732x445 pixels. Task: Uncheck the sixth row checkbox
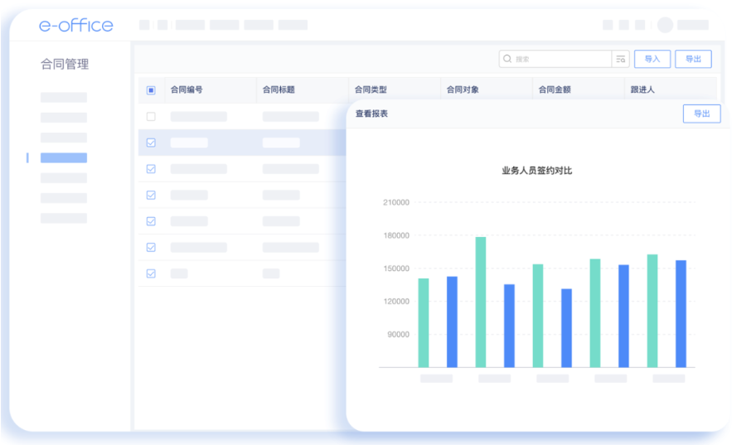click(x=151, y=247)
